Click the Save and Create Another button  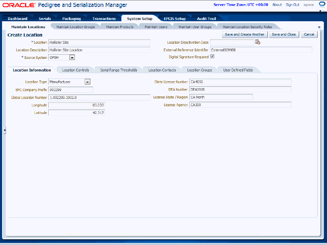(x=244, y=34)
